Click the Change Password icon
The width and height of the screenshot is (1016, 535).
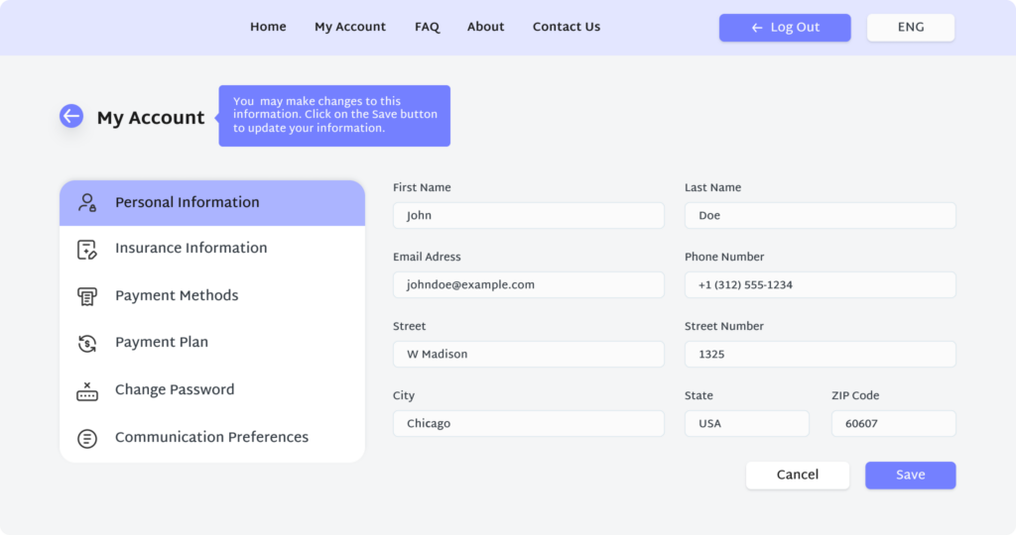pos(87,391)
